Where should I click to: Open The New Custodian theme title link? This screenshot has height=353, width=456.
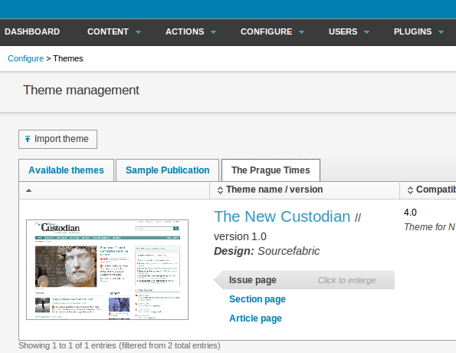pyautogui.click(x=282, y=216)
